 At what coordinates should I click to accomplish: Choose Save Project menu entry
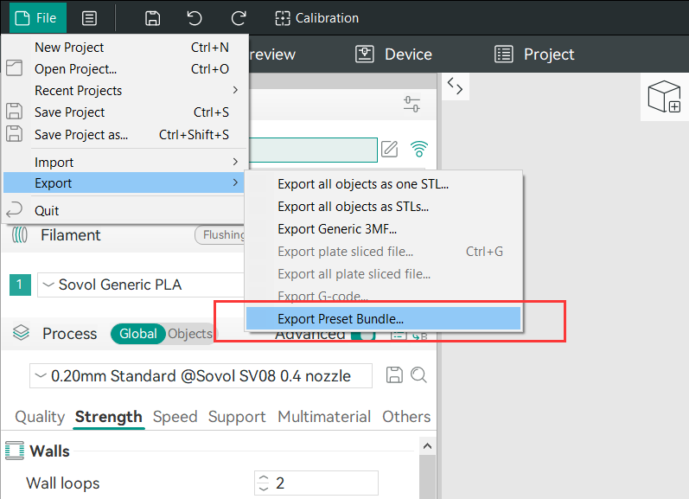pyautogui.click(x=124, y=112)
